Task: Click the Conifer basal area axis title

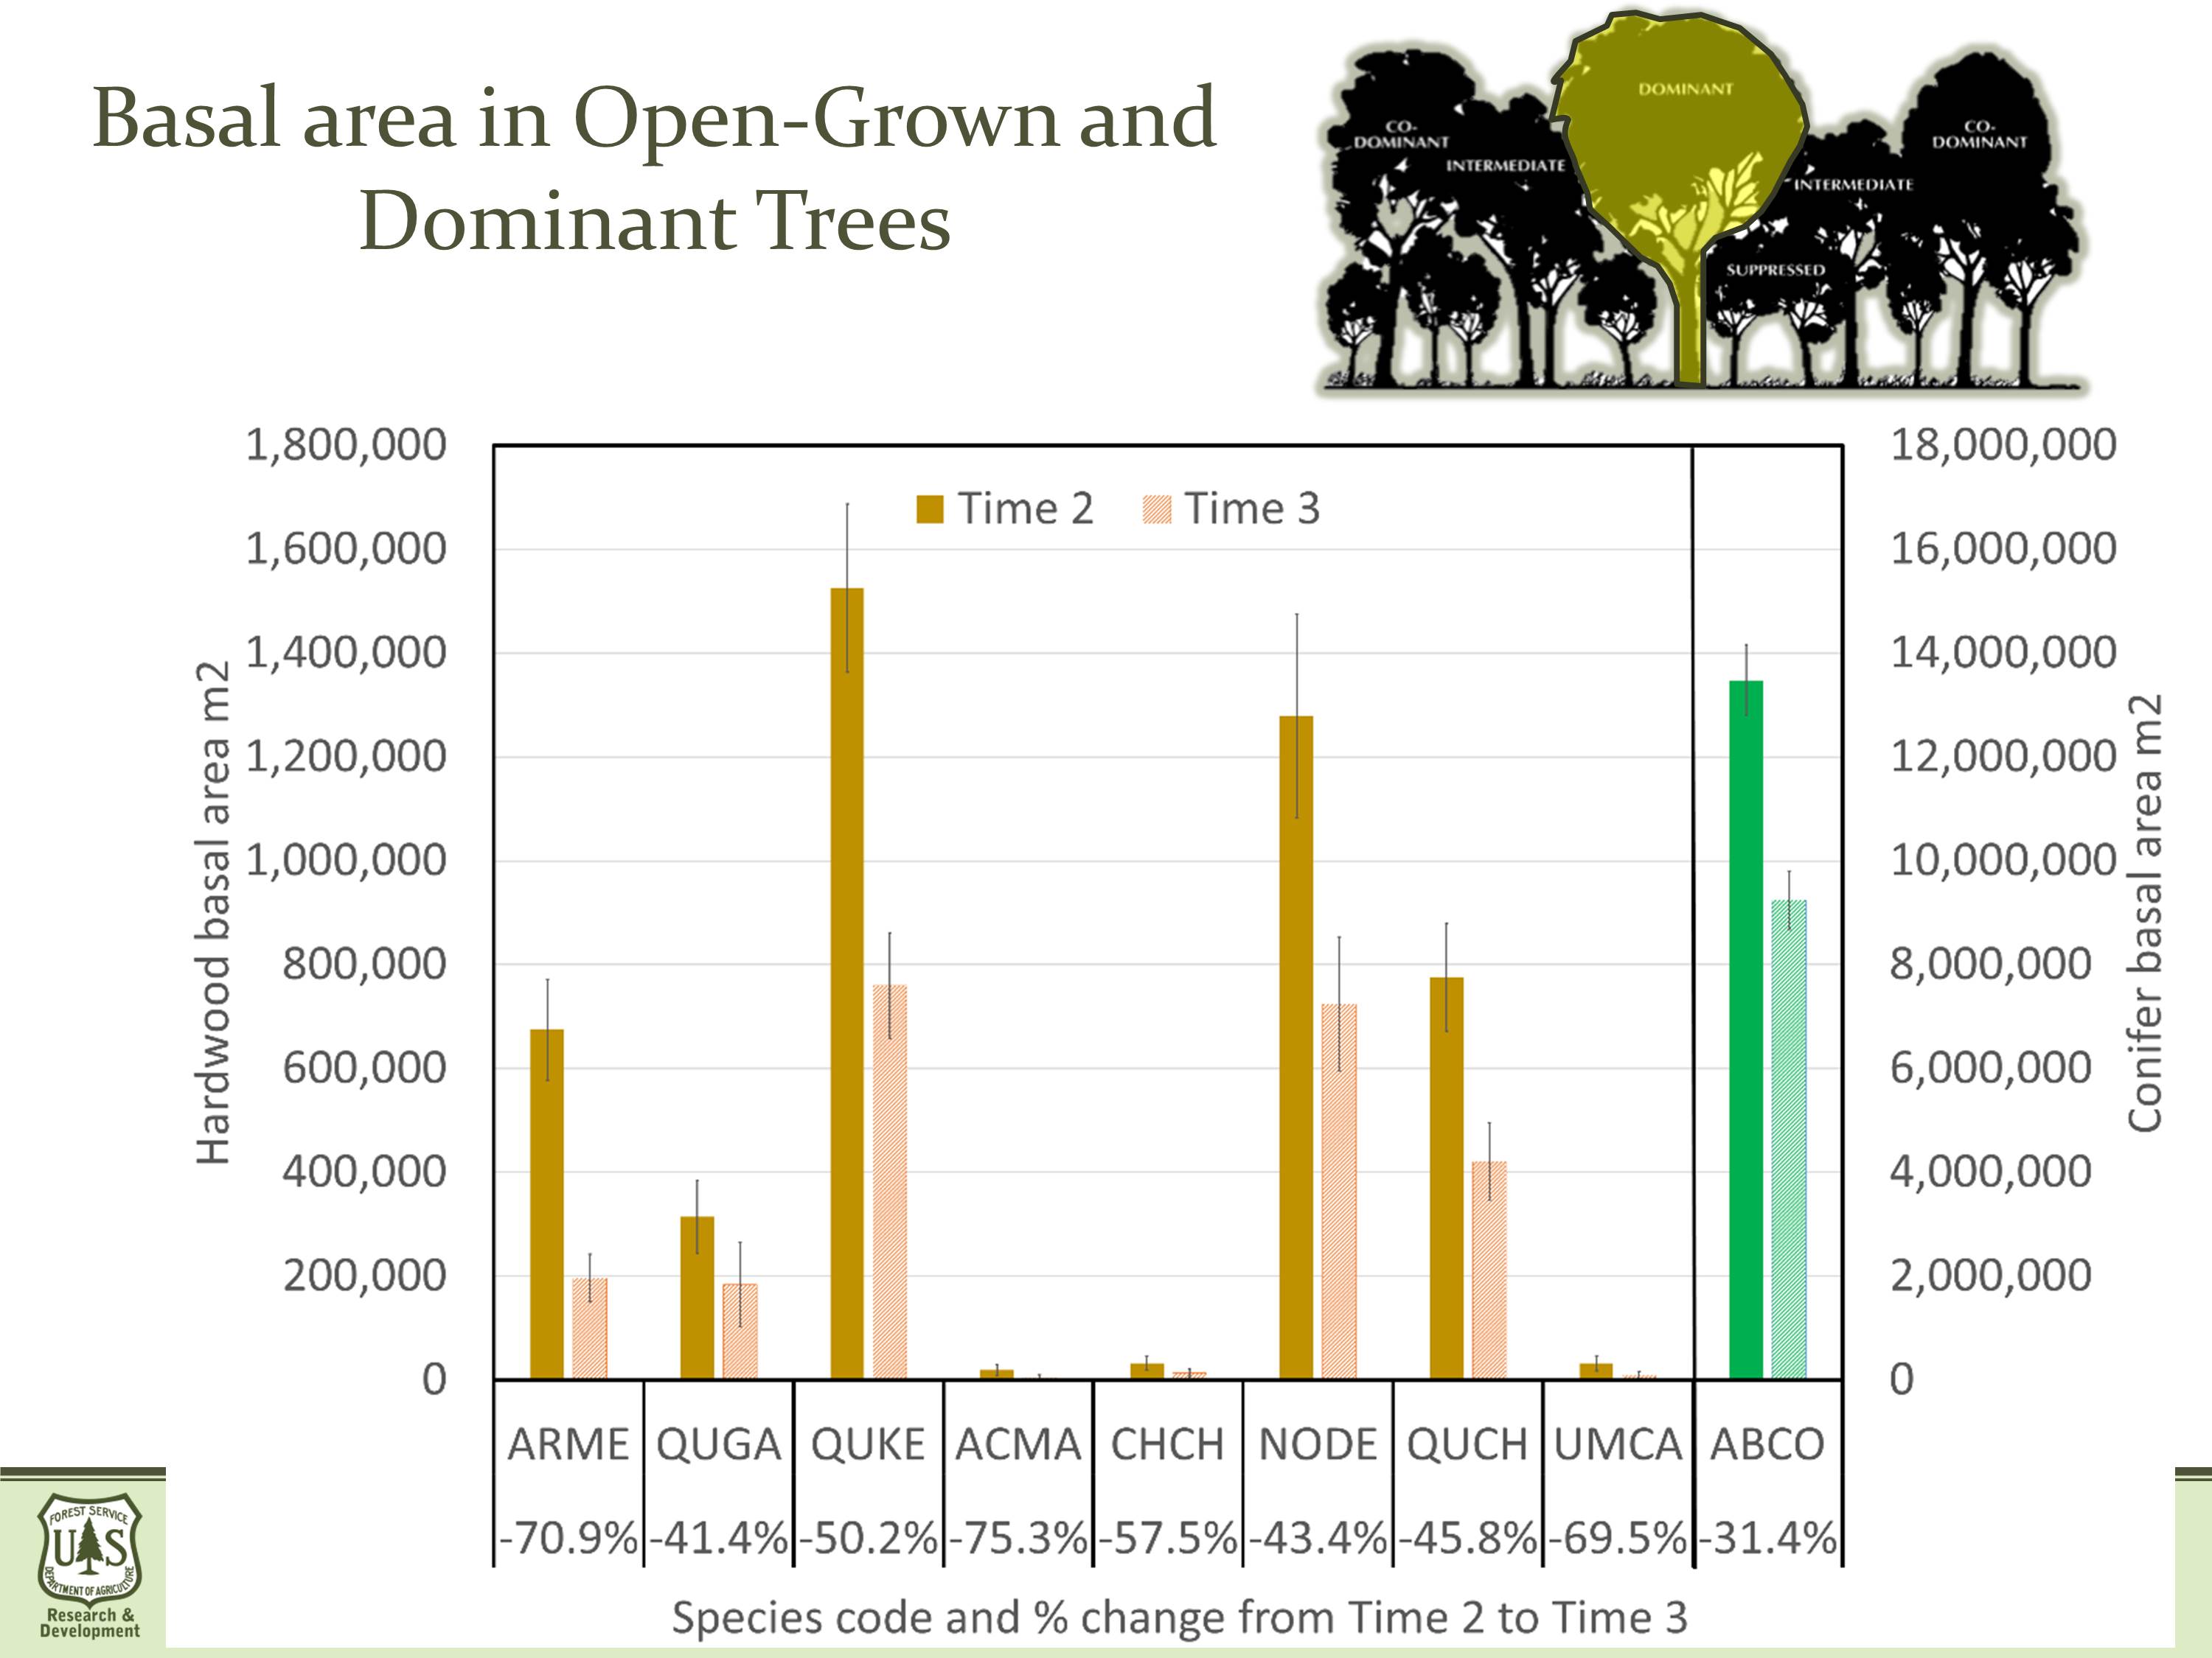Action: (x=2146, y=912)
